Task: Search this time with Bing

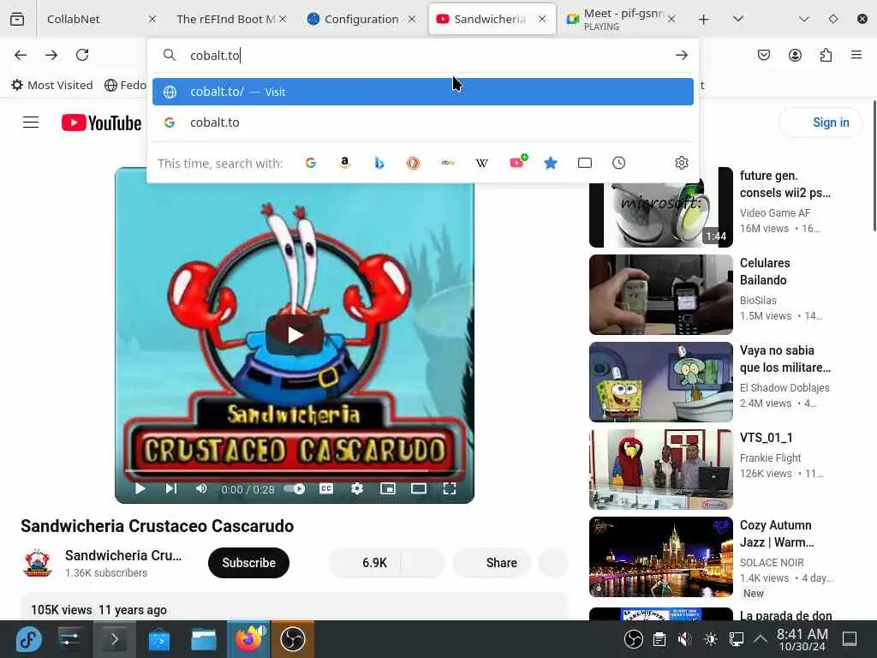Action: (379, 163)
